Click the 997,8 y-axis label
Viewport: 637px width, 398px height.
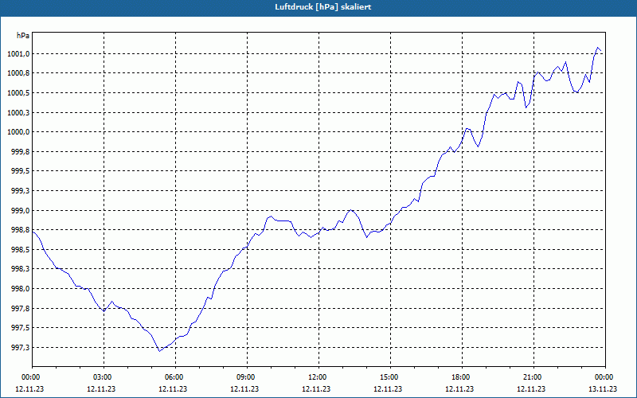point(21,309)
